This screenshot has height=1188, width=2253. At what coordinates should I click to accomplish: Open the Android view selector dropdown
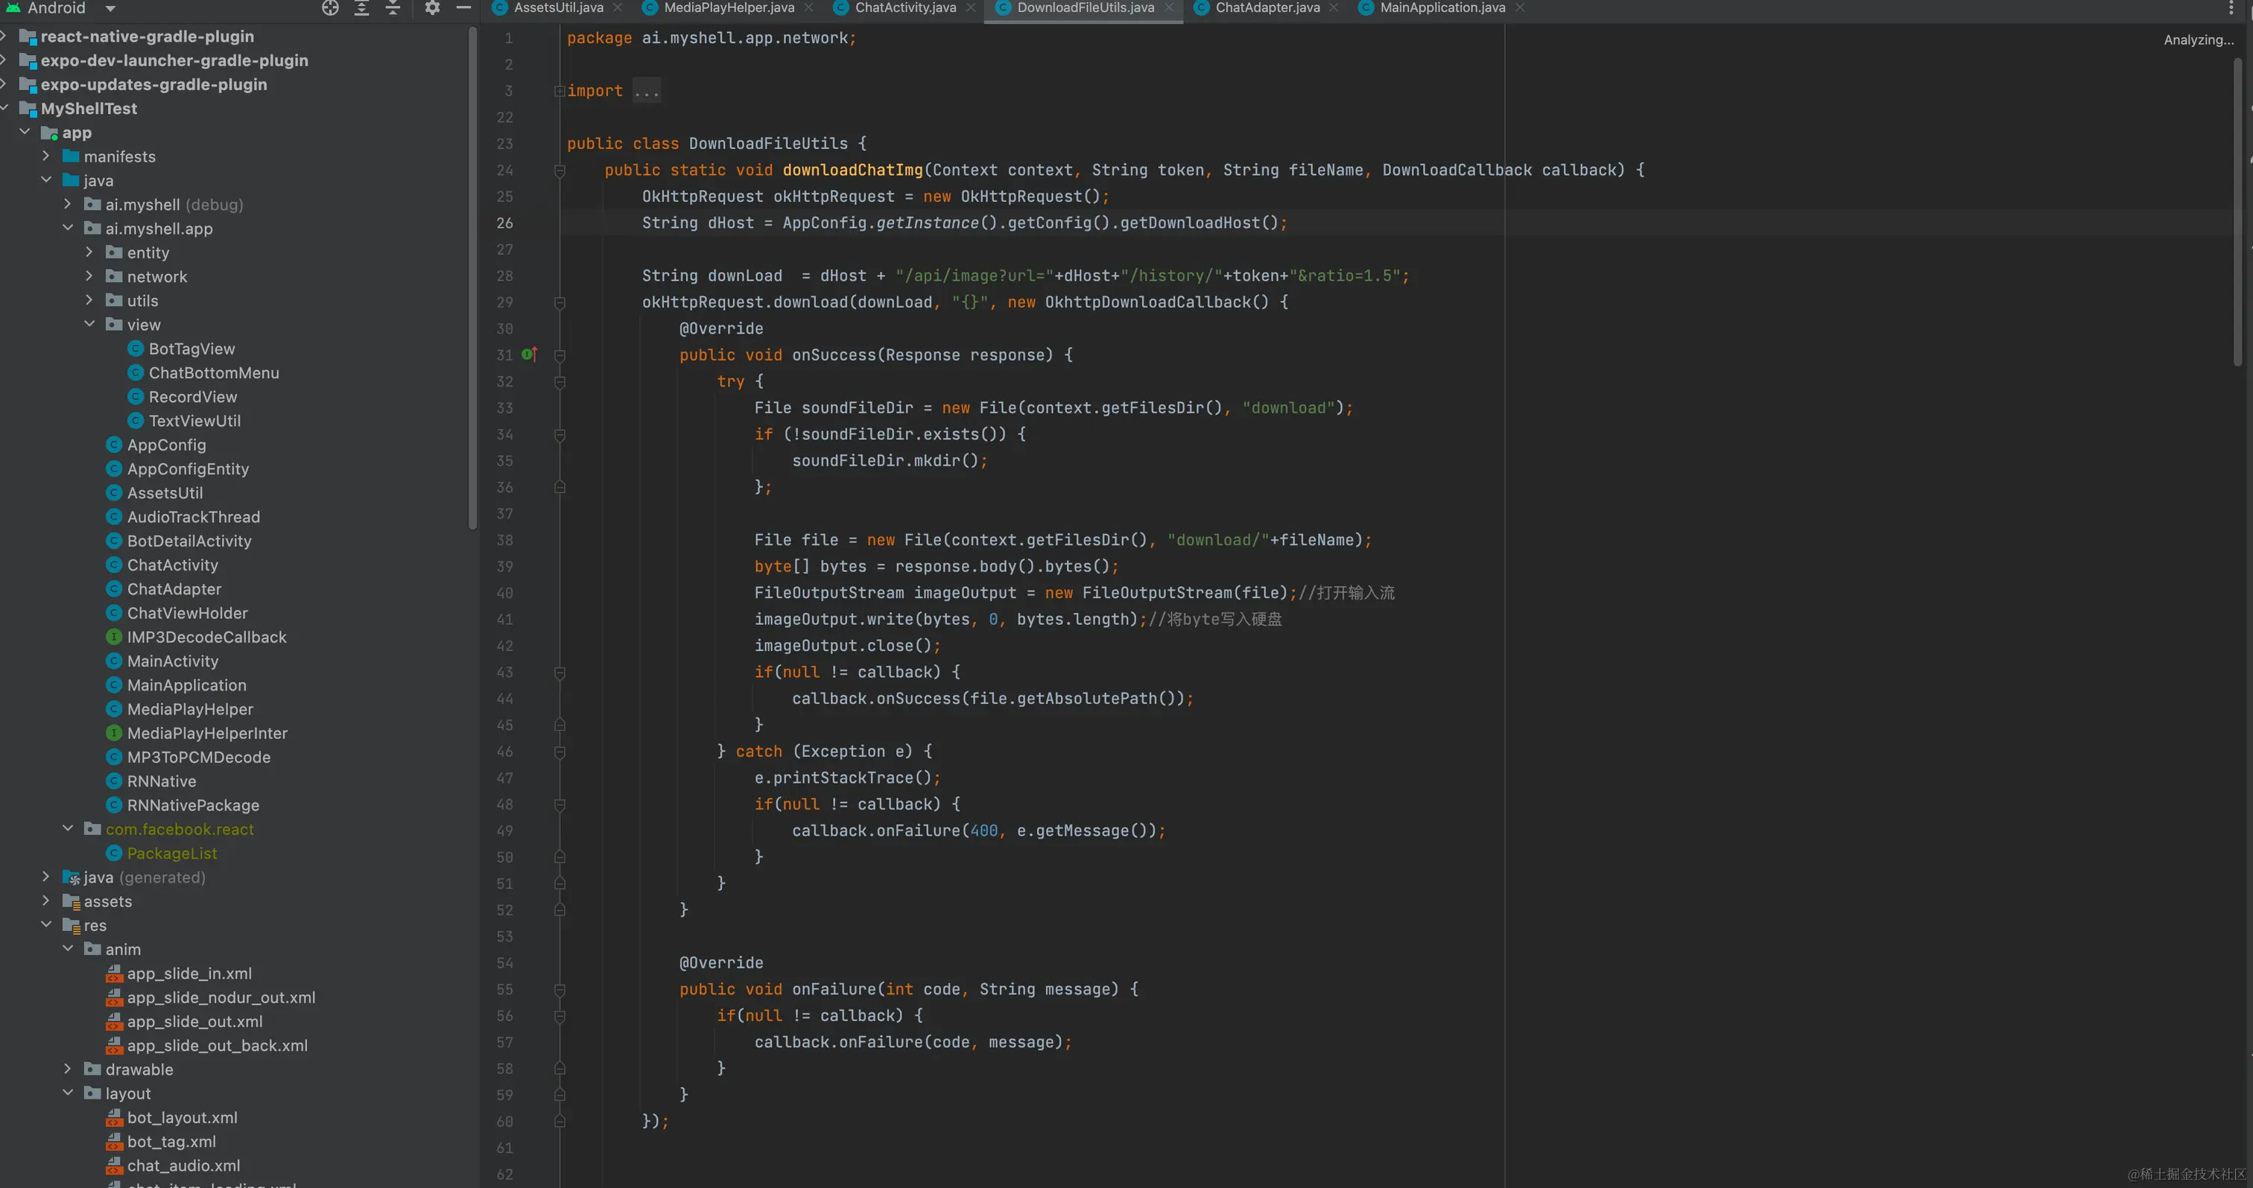(110, 8)
